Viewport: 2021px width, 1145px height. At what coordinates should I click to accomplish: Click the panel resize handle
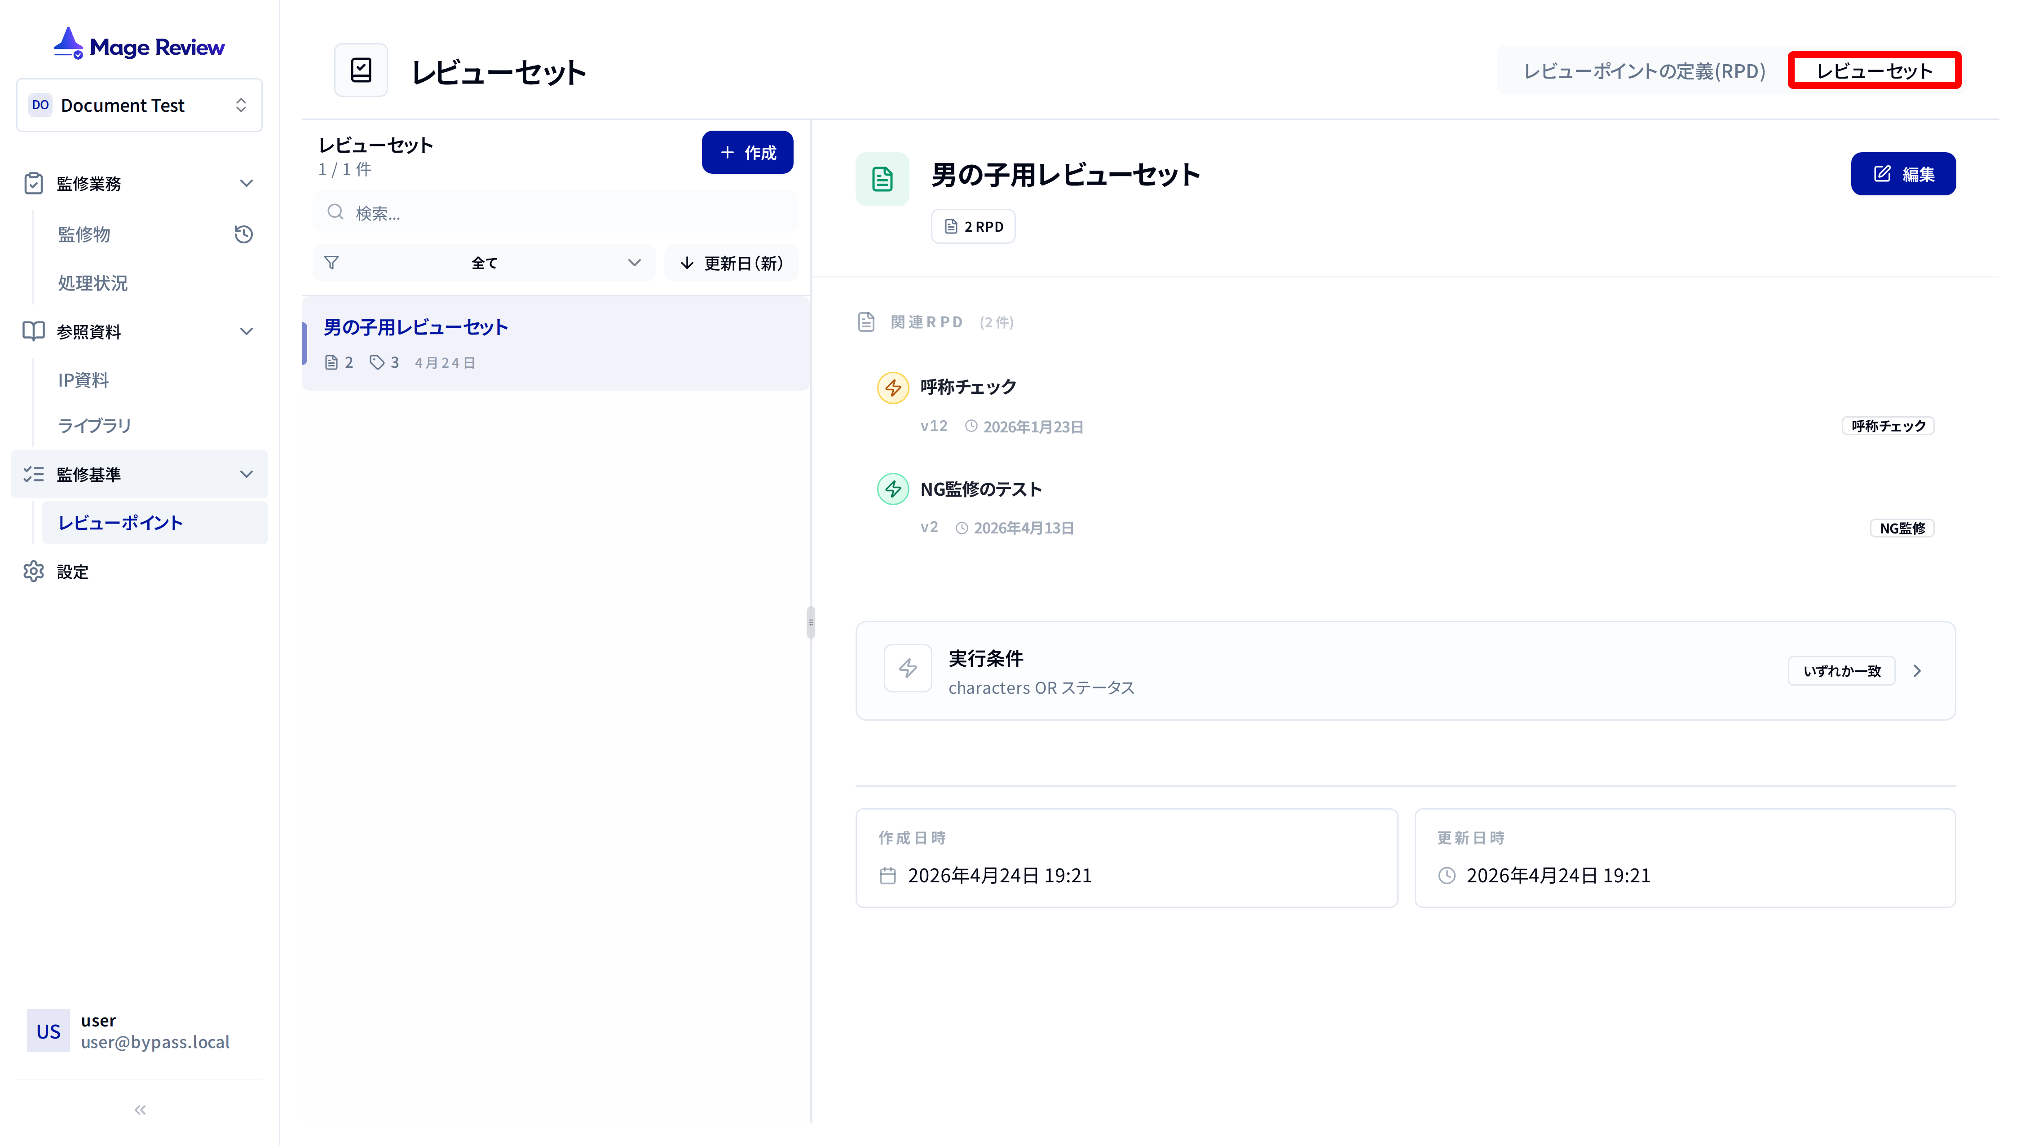coord(811,622)
